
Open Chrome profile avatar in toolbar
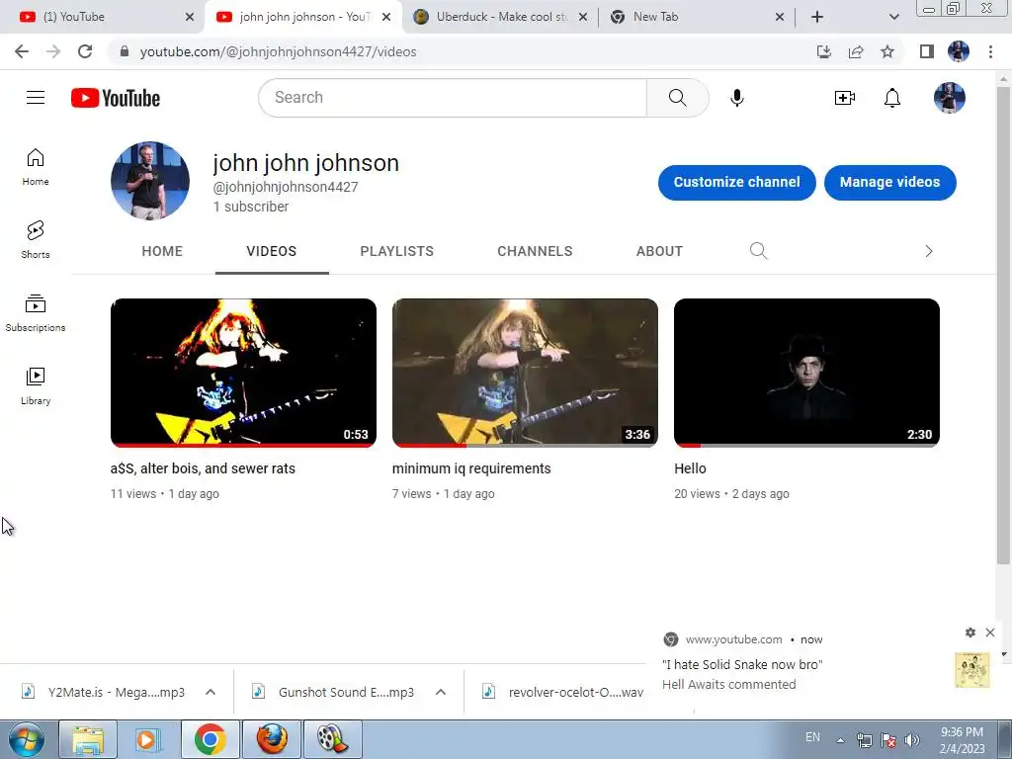(x=959, y=51)
